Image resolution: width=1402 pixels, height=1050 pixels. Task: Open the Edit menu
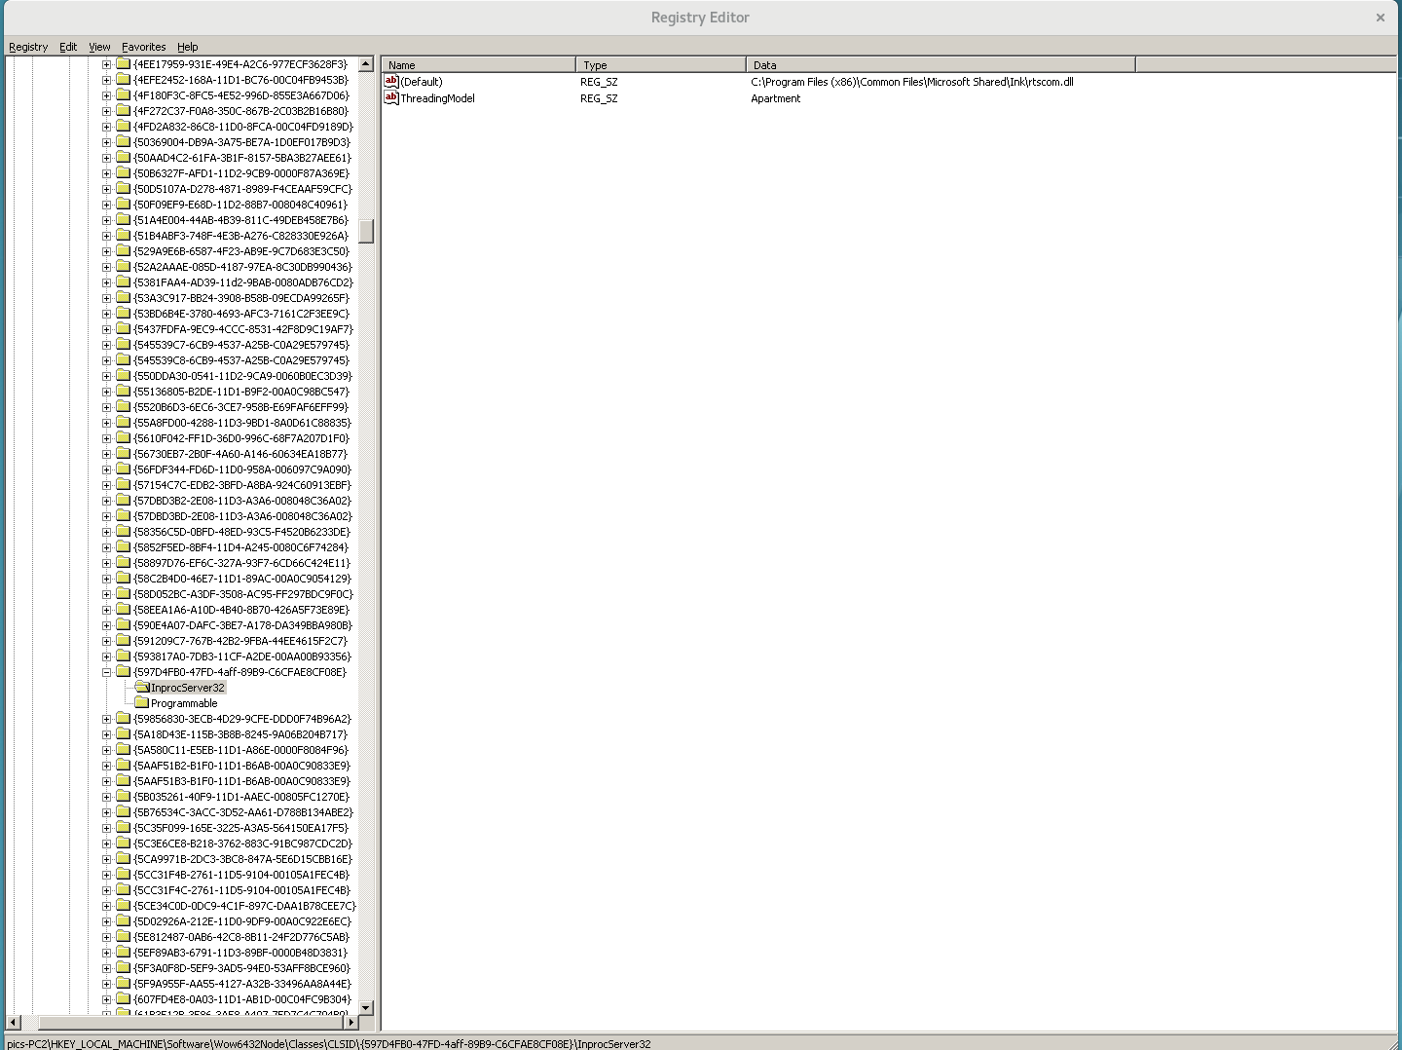click(68, 47)
